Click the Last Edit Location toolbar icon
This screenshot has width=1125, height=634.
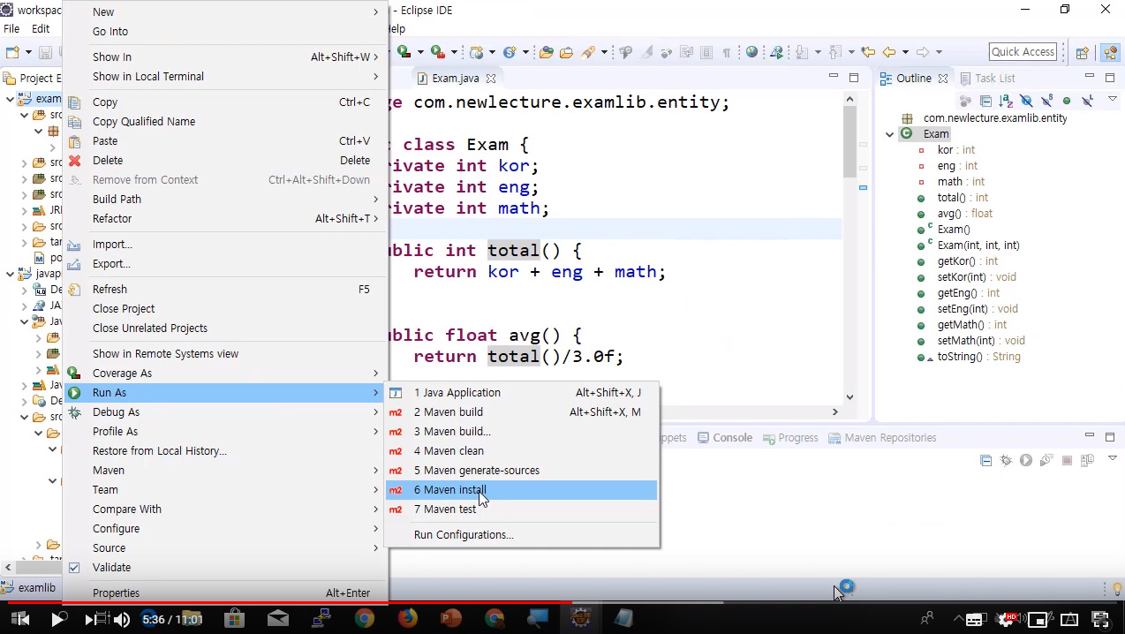[868, 52]
